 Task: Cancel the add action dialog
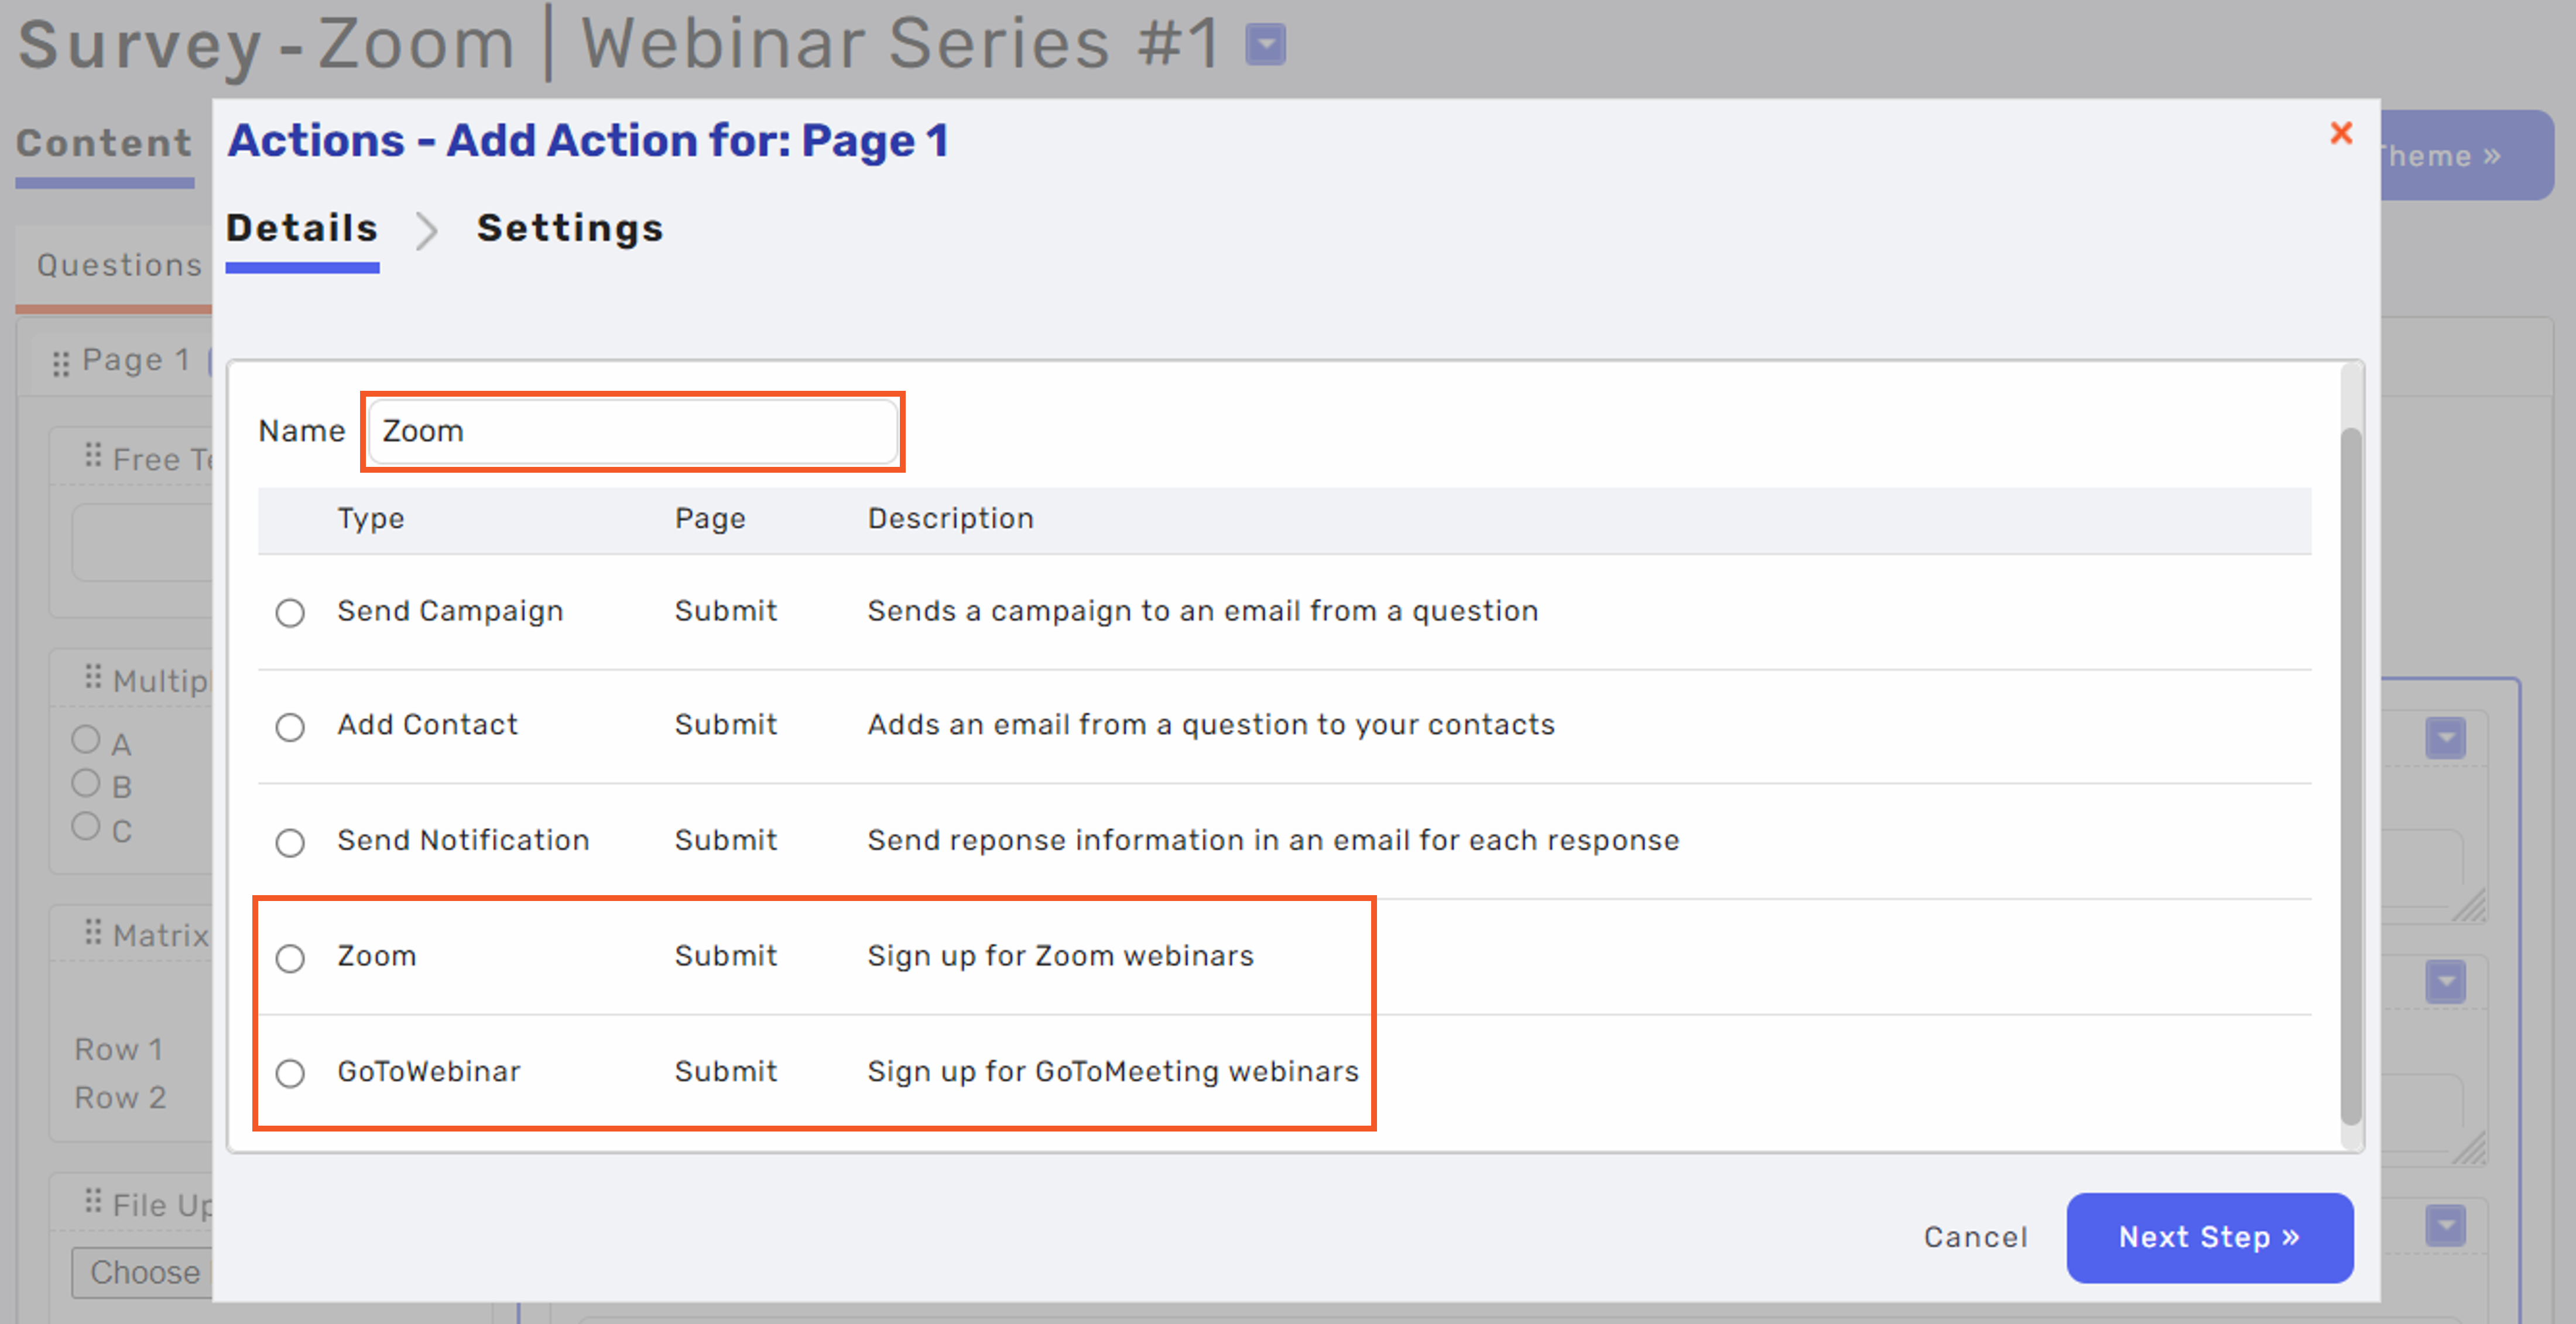1975,1237
